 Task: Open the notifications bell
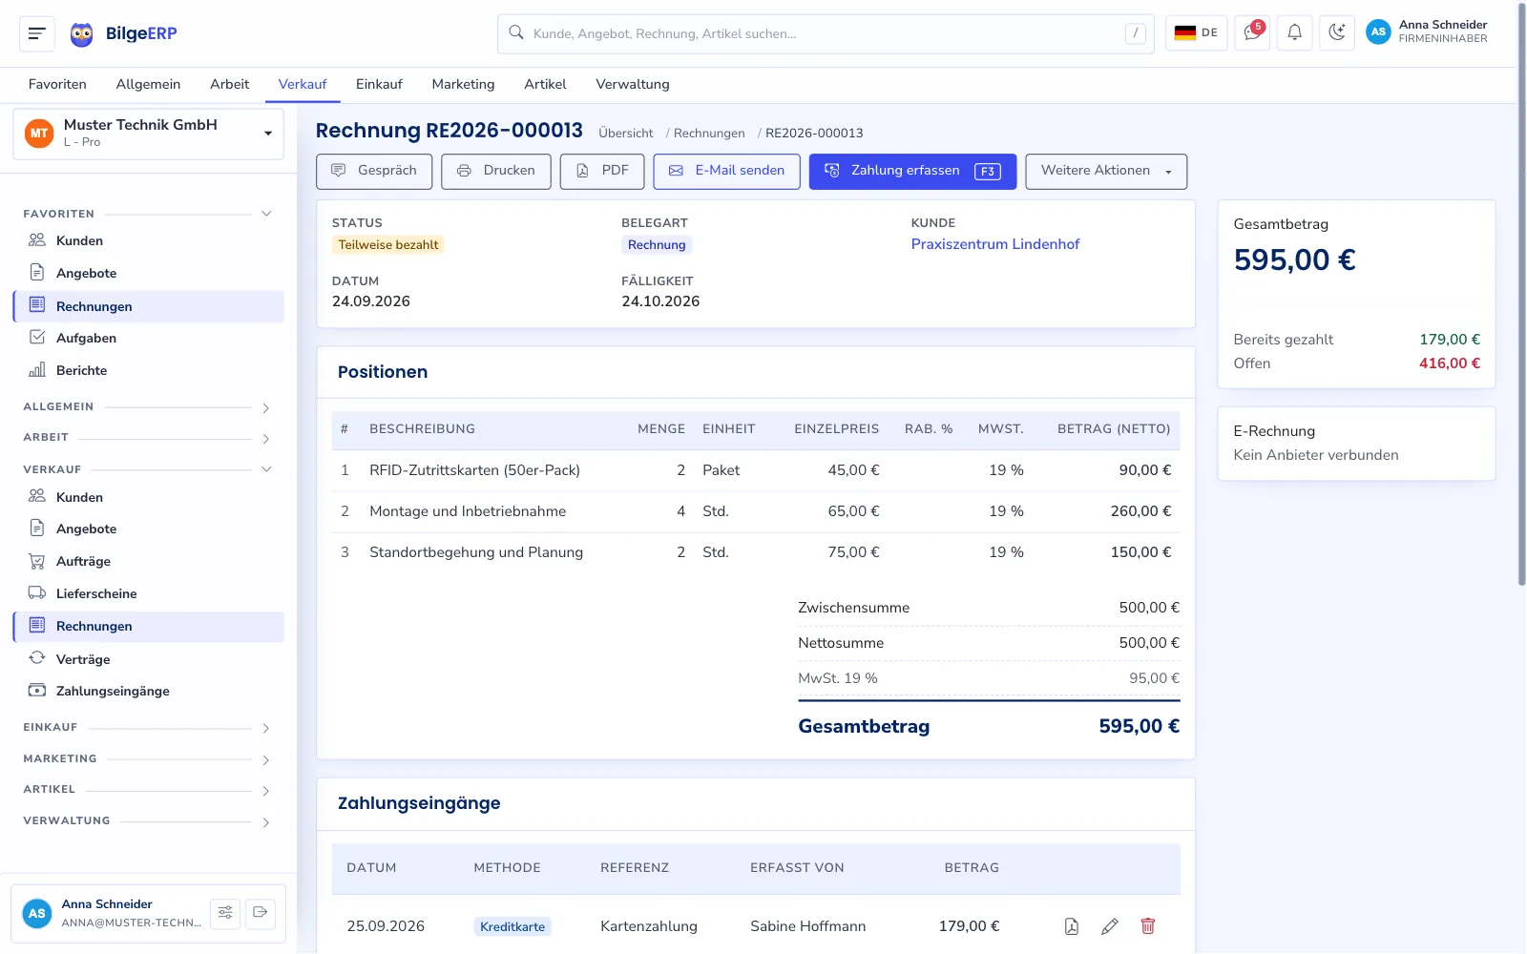(x=1294, y=32)
